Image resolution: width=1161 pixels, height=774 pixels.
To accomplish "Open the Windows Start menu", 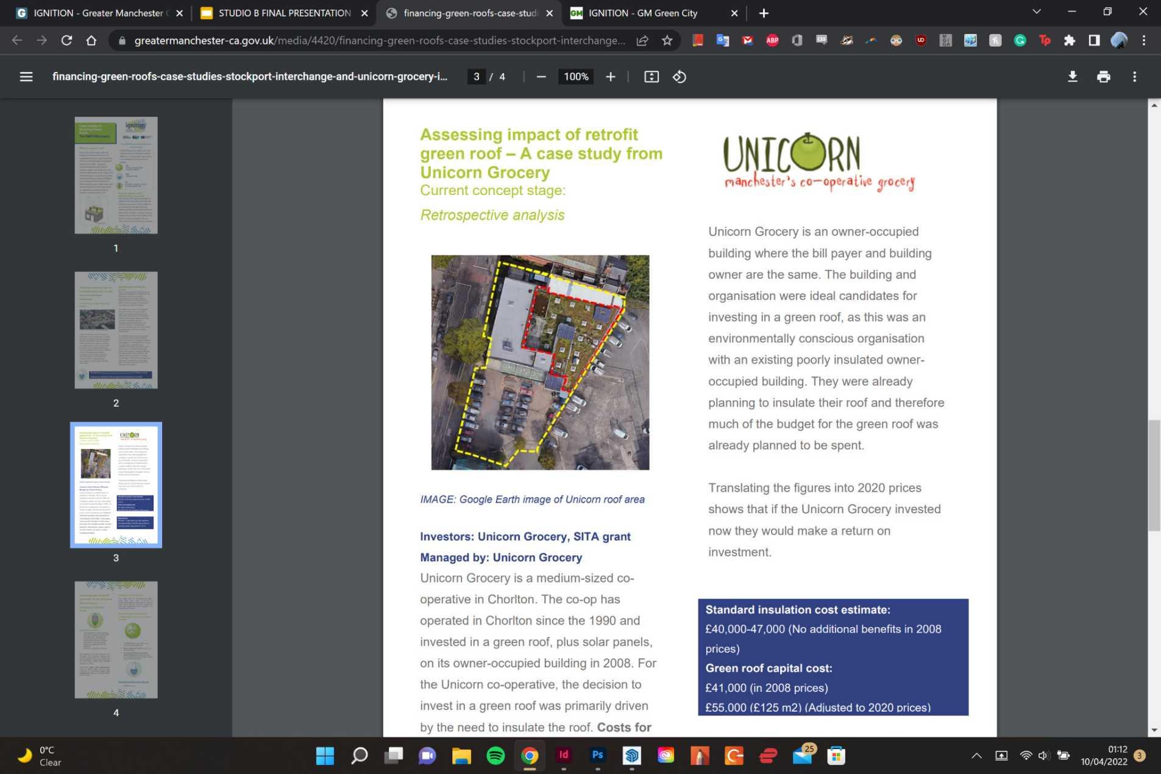I will tap(325, 756).
